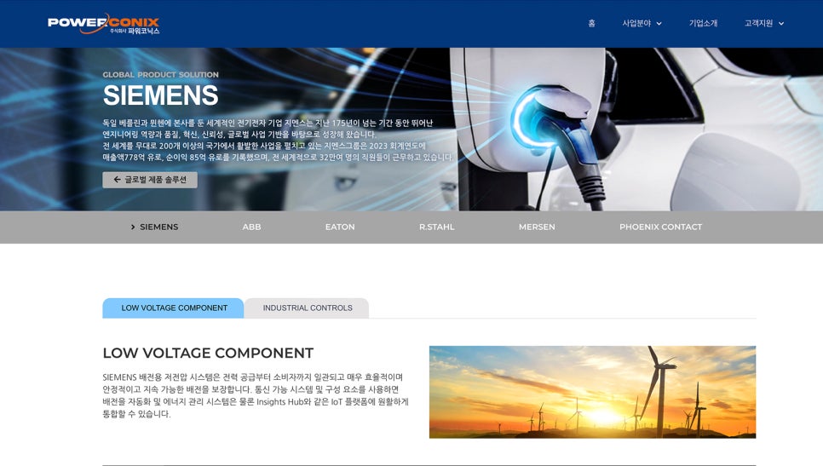Expand the 사업분야 dropdown menu
823x466 pixels.
pos(642,23)
